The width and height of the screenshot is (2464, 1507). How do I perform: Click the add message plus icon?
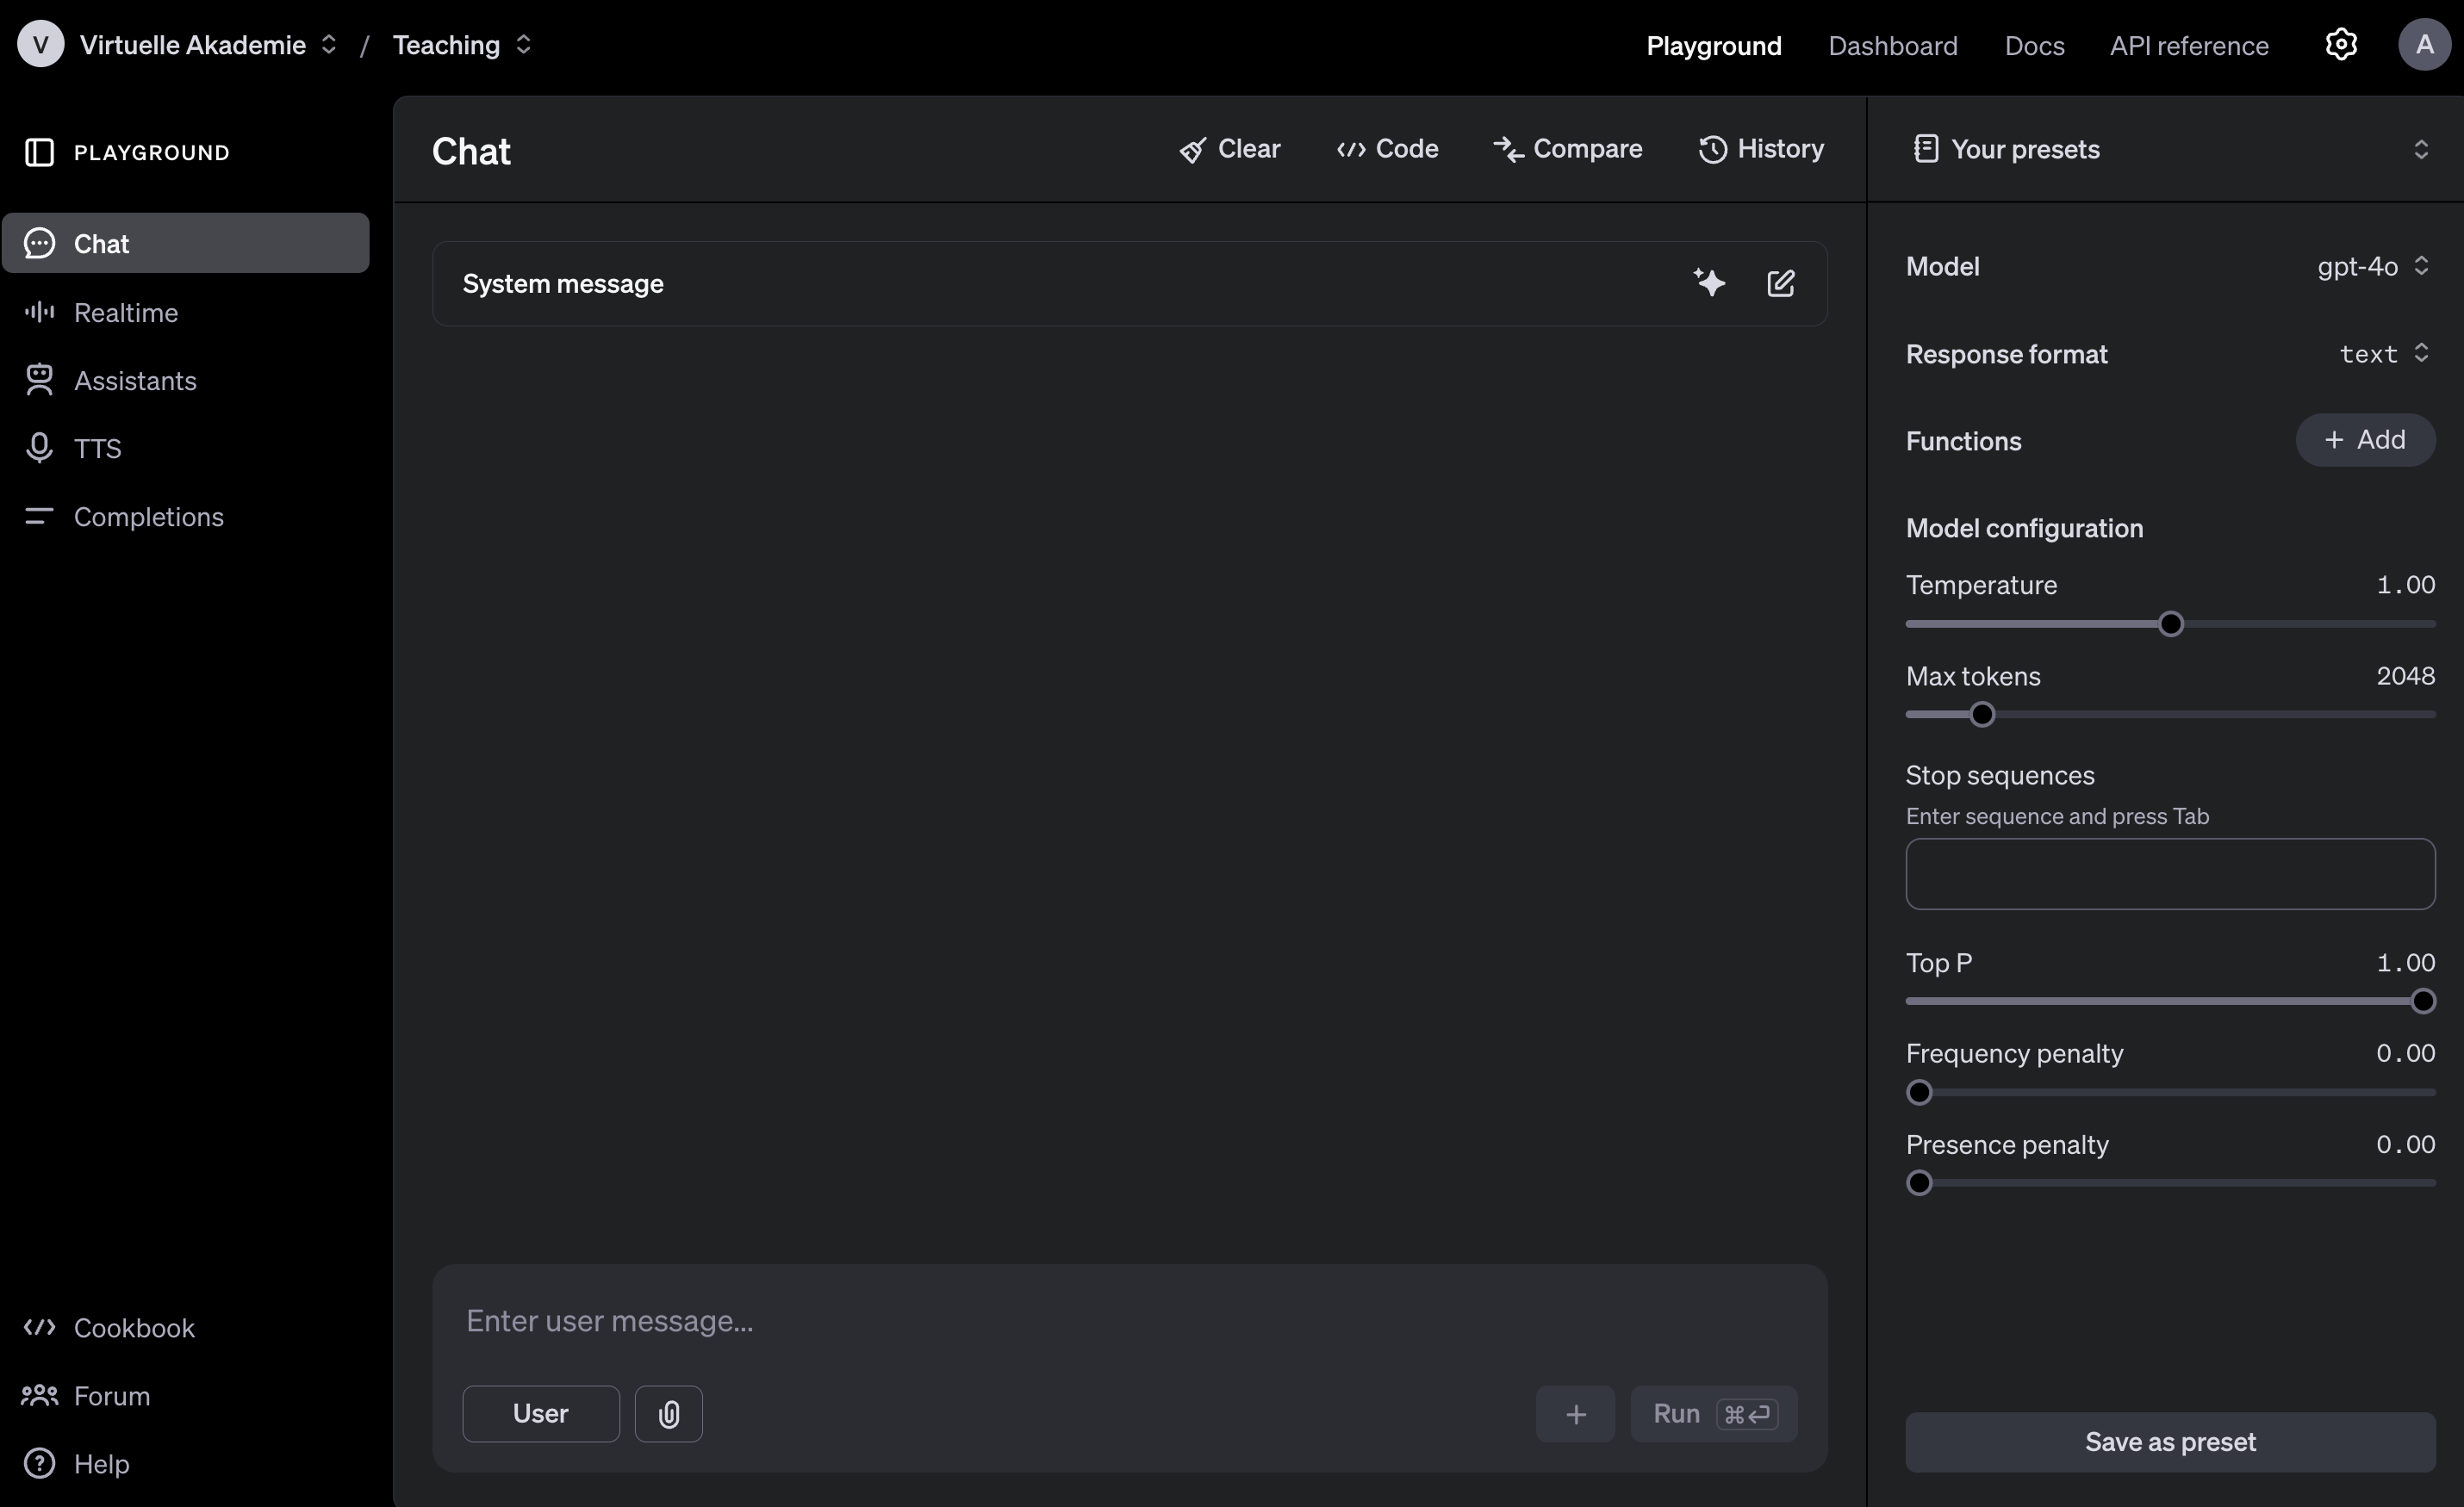(x=1575, y=1413)
